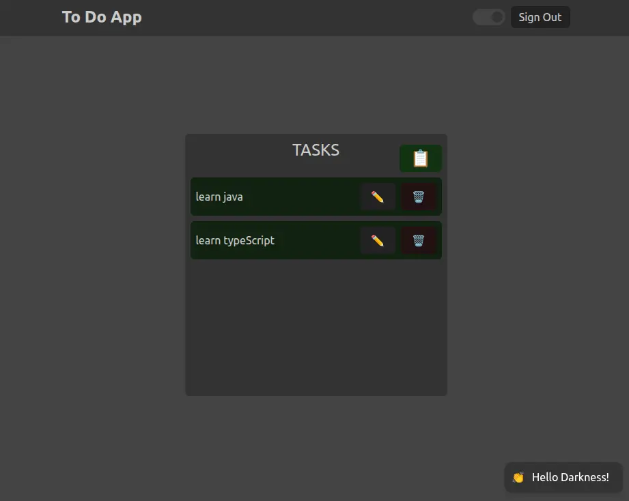Sign out using the Sign Out button

tap(540, 17)
